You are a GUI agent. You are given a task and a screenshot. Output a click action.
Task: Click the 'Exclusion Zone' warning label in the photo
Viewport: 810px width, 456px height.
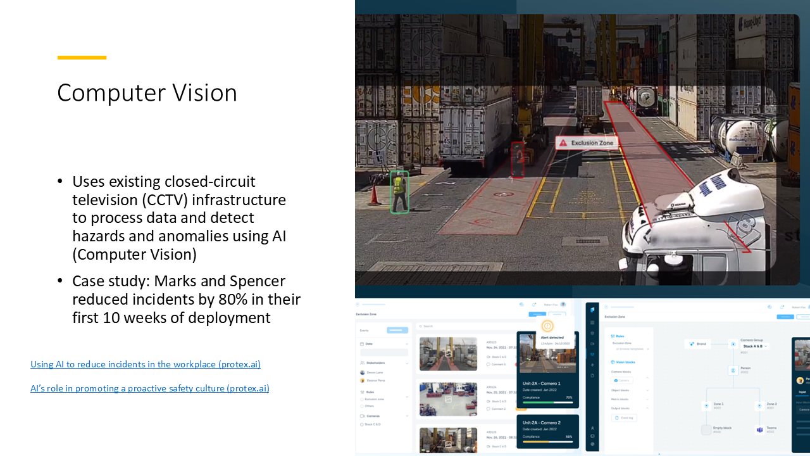pyautogui.click(x=586, y=143)
